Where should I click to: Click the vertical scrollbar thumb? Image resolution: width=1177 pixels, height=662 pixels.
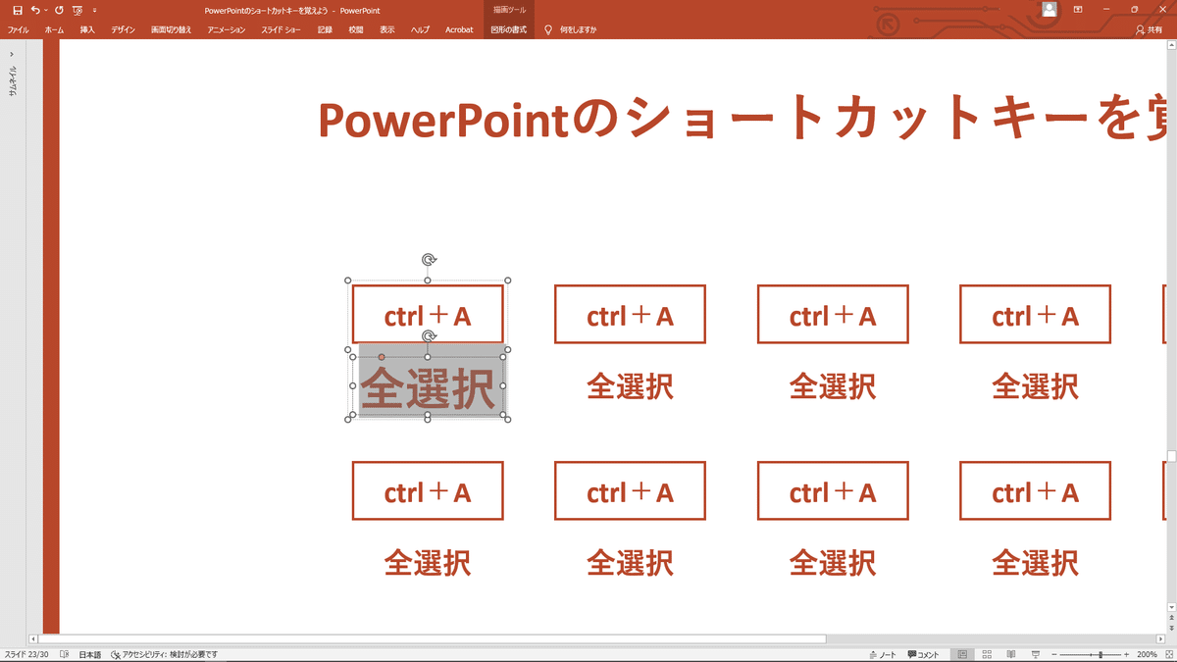[1171, 456]
